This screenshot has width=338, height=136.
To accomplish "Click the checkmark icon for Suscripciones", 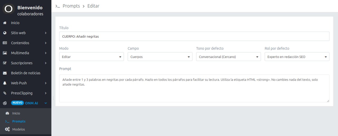I will (x=5, y=63).
